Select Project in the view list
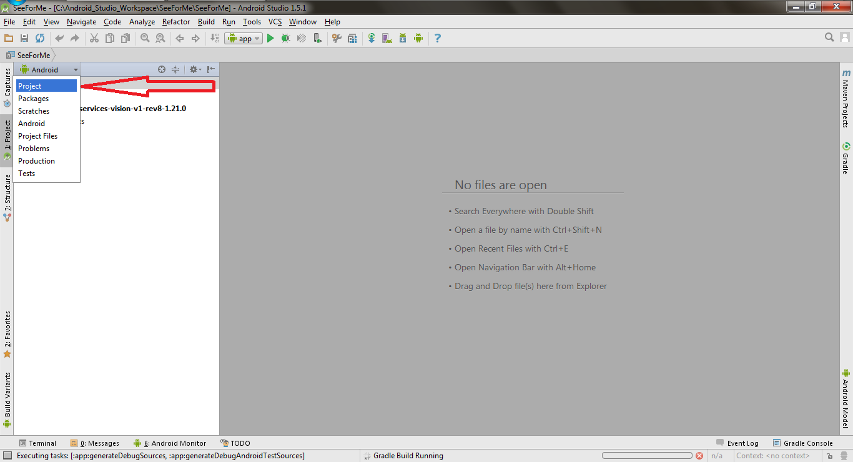Screen dimensions: 853x462 (x=46, y=86)
